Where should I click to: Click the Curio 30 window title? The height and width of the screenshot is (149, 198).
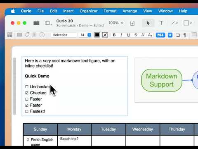(64, 21)
